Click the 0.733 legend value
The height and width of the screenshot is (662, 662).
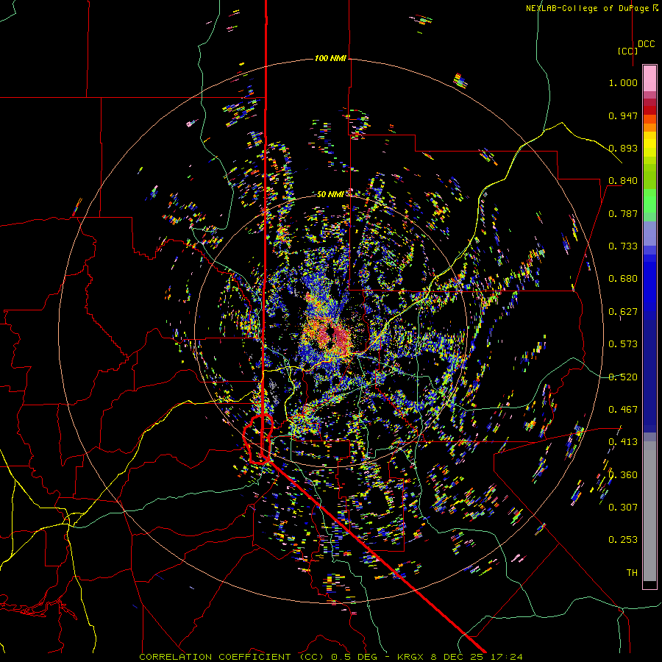623,246
